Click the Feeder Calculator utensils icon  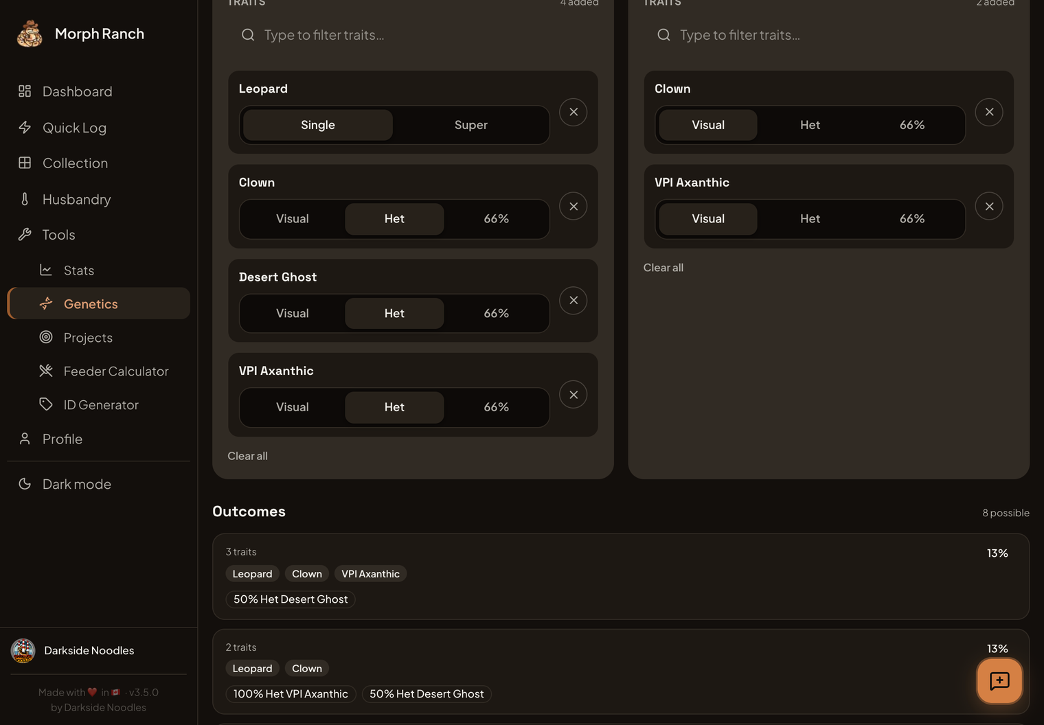[46, 371]
